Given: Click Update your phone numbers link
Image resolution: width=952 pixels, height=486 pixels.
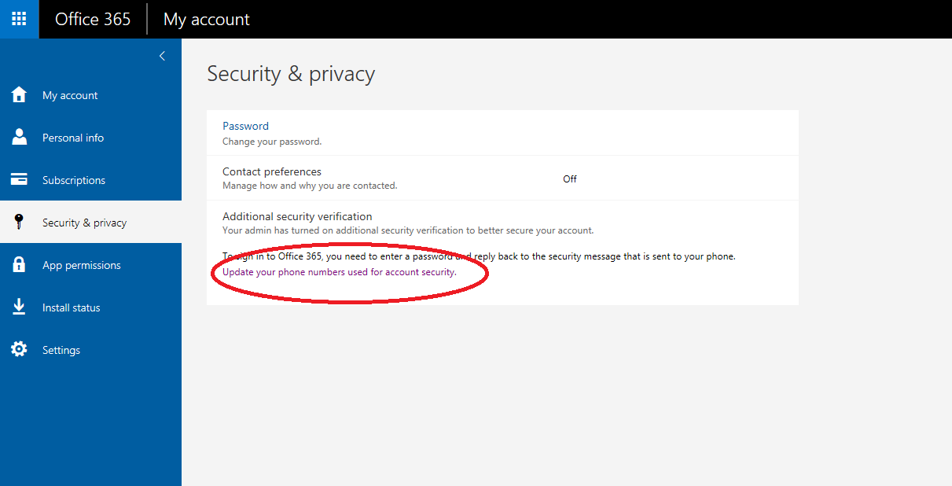Looking at the screenshot, I should [x=339, y=272].
